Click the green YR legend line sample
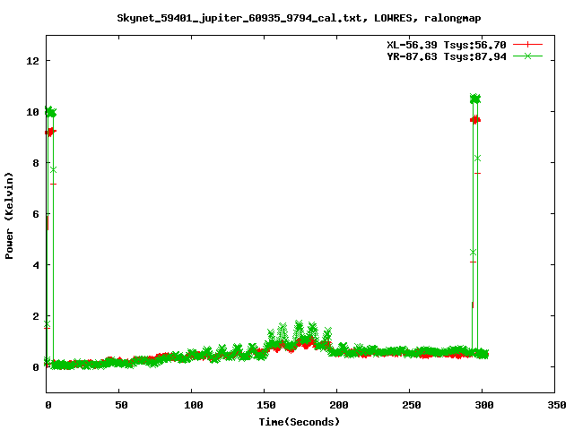The height and width of the screenshot is (430, 574). (527, 56)
